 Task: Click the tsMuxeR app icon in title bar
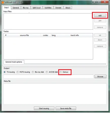click(3, 2)
